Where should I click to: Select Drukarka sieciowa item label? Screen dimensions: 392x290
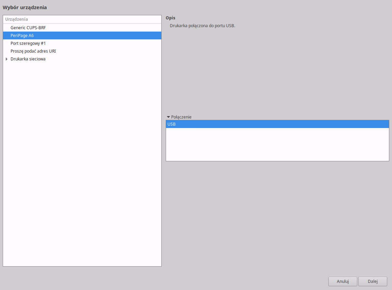point(28,59)
